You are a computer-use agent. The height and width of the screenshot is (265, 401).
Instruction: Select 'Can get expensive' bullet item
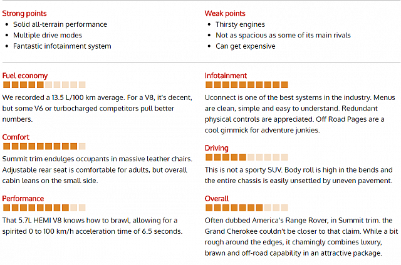[246, 46]
